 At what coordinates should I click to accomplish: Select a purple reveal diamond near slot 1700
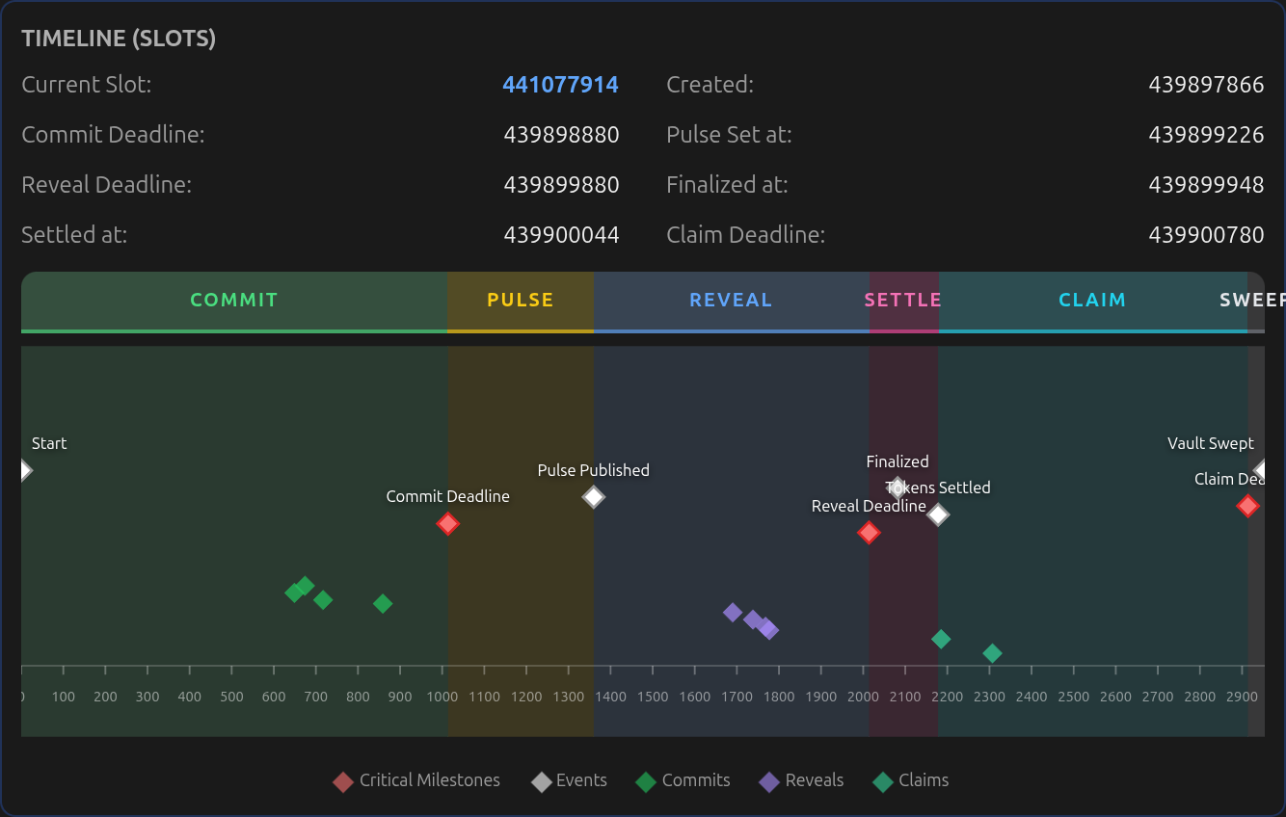pos(733,613)
